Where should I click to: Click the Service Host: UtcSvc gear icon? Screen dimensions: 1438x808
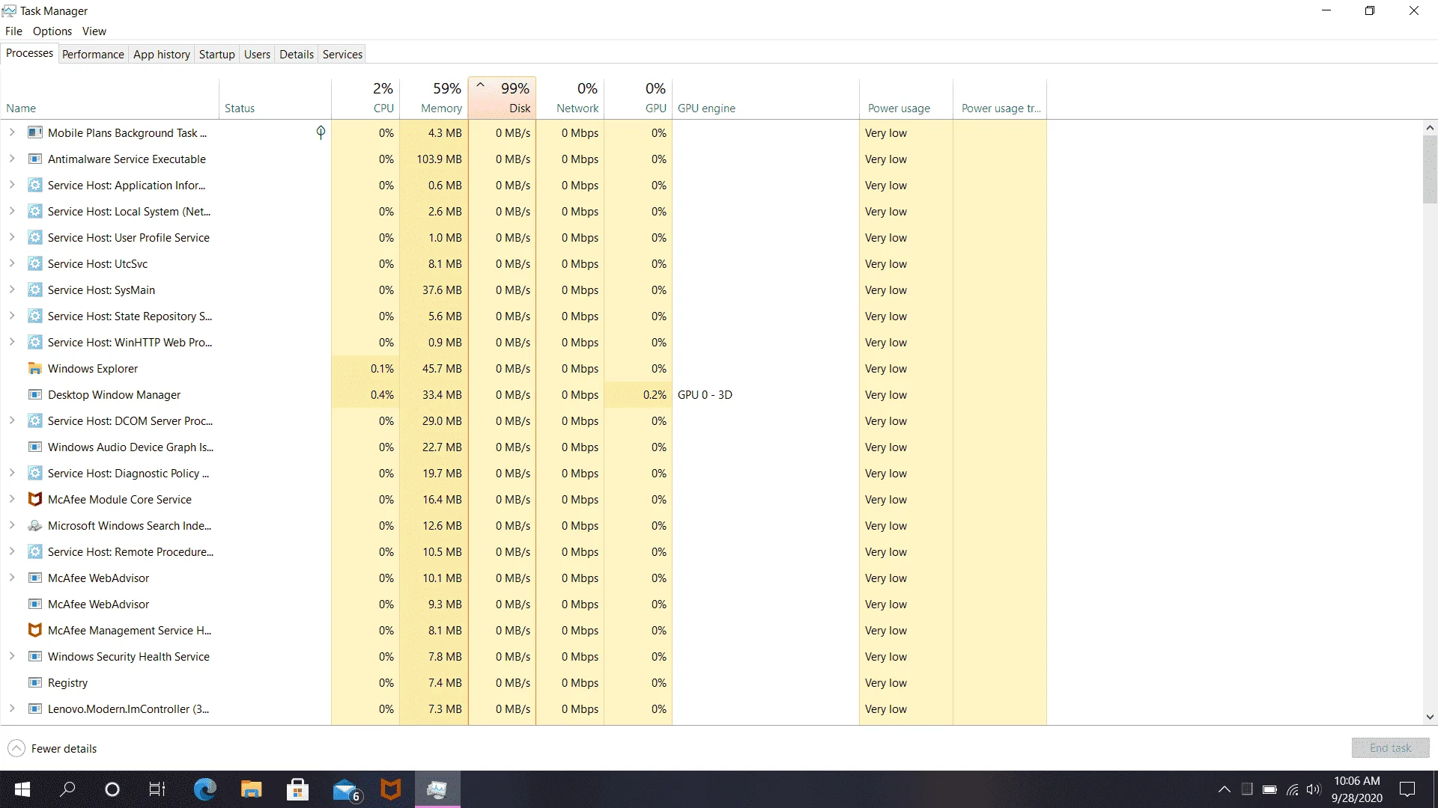pos(34,263)
